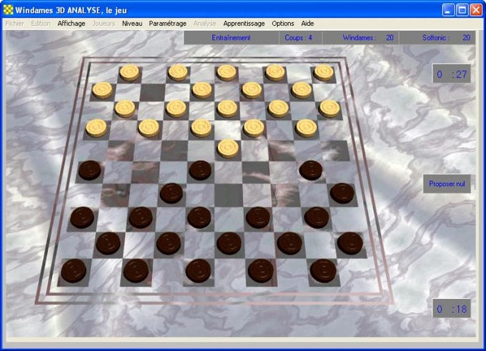Click the lower clock showing 0 :18
The image size is (486, 351).
point(452,309)
